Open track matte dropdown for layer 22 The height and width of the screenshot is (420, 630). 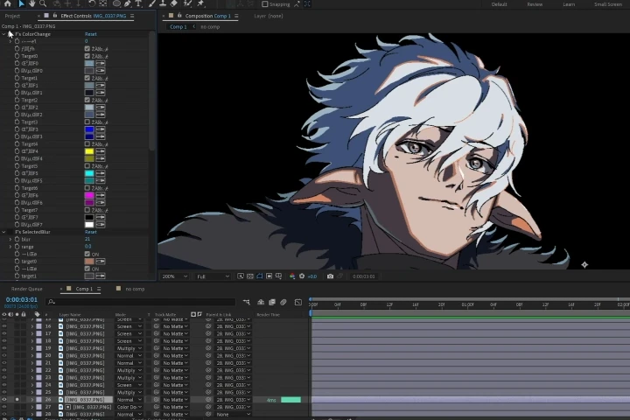click(x=175, y=371)
